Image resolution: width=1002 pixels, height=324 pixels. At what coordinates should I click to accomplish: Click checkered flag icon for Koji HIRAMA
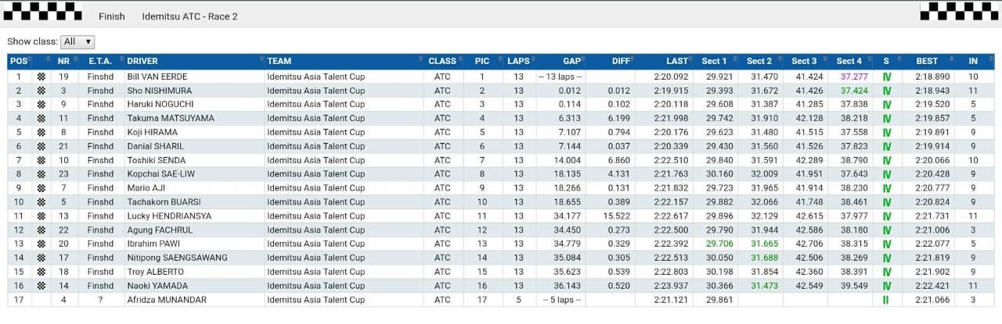coord(41,133)
